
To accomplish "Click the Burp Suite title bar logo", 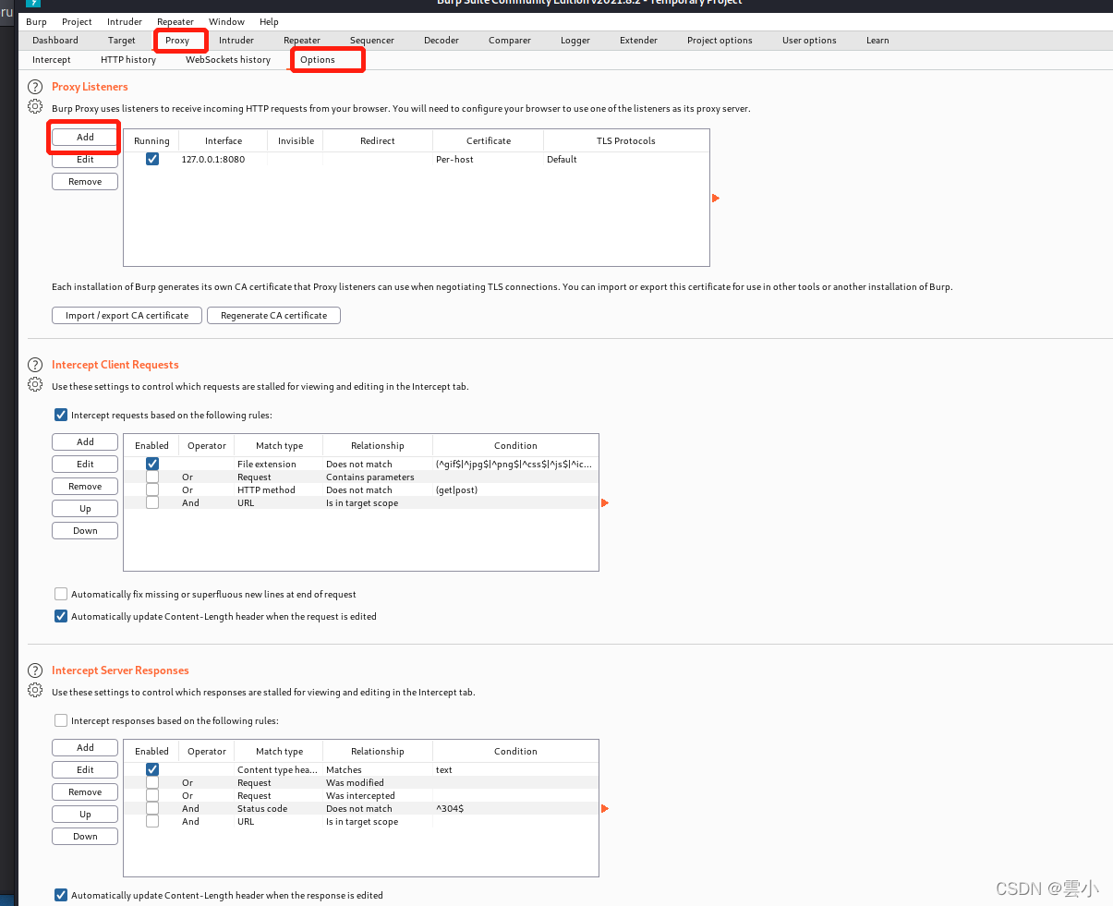I will click(x=33, y=3).
